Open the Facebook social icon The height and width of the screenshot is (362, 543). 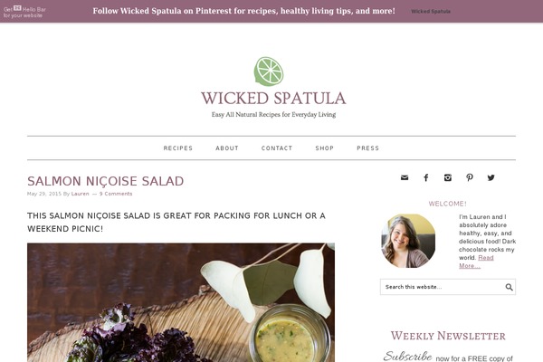pyautogui.click(x=426, y=177)
